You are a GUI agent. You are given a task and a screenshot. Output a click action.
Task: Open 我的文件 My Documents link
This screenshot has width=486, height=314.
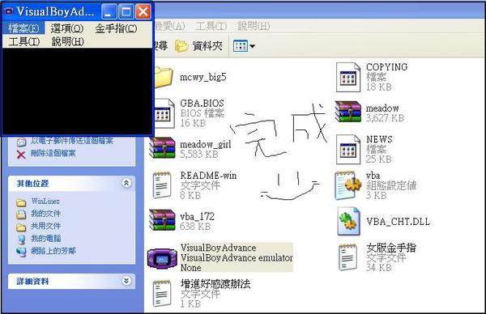point(45,214)
